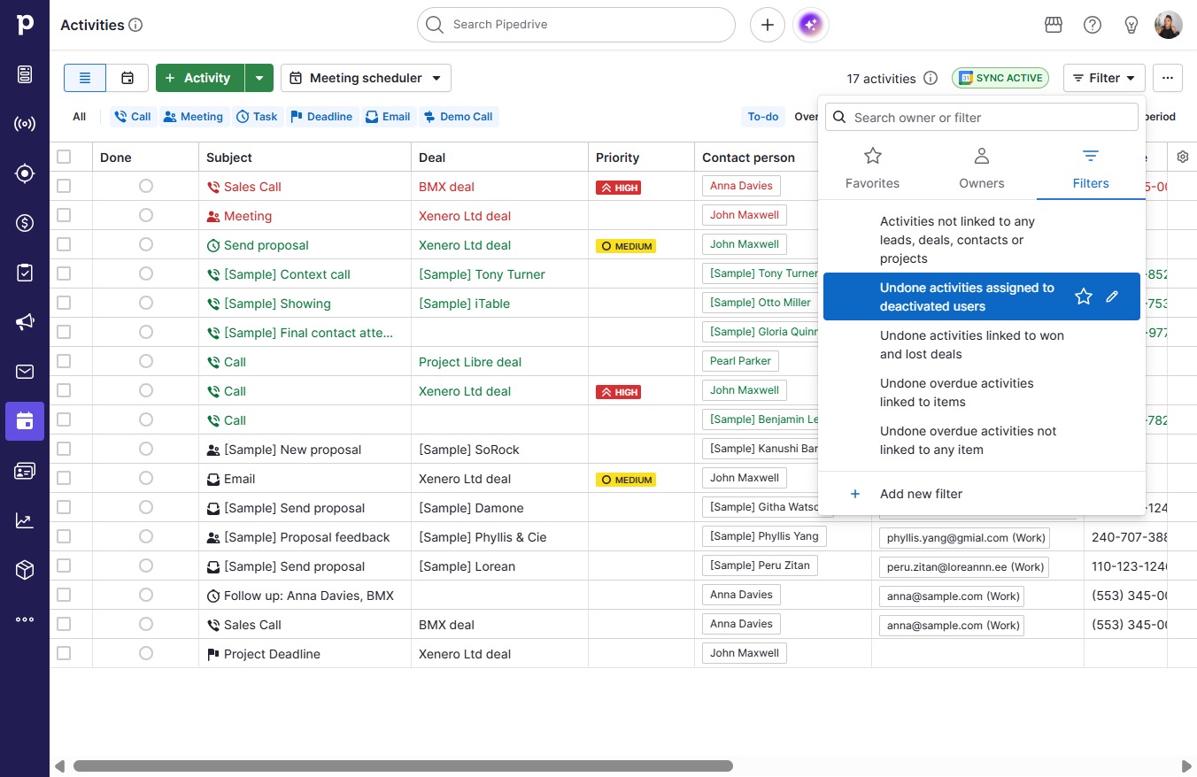Open the BMX deal link in first row
Viewport: 1197px width, 777px height.
pyautogui.click(x=446, y=187)
